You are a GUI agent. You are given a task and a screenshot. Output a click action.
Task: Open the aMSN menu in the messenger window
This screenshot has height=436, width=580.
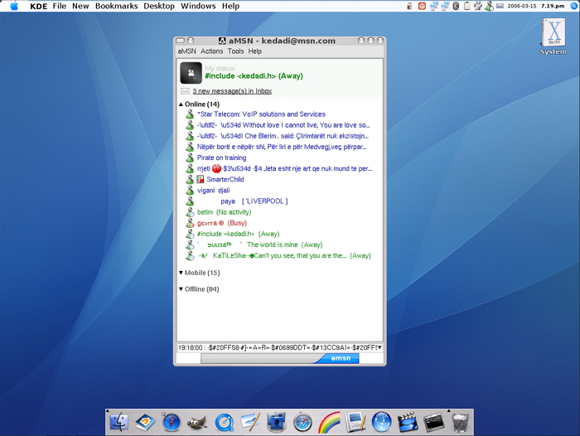186,51
